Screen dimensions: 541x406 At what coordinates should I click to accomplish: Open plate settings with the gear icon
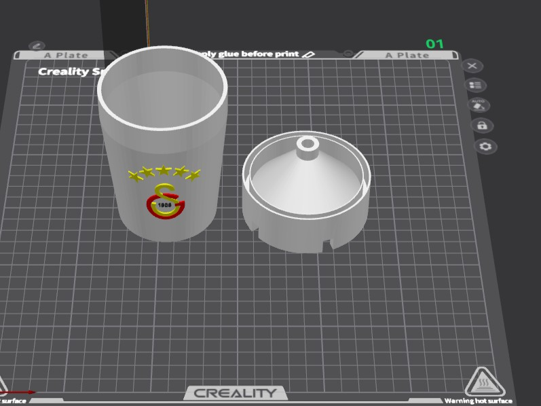485,147
